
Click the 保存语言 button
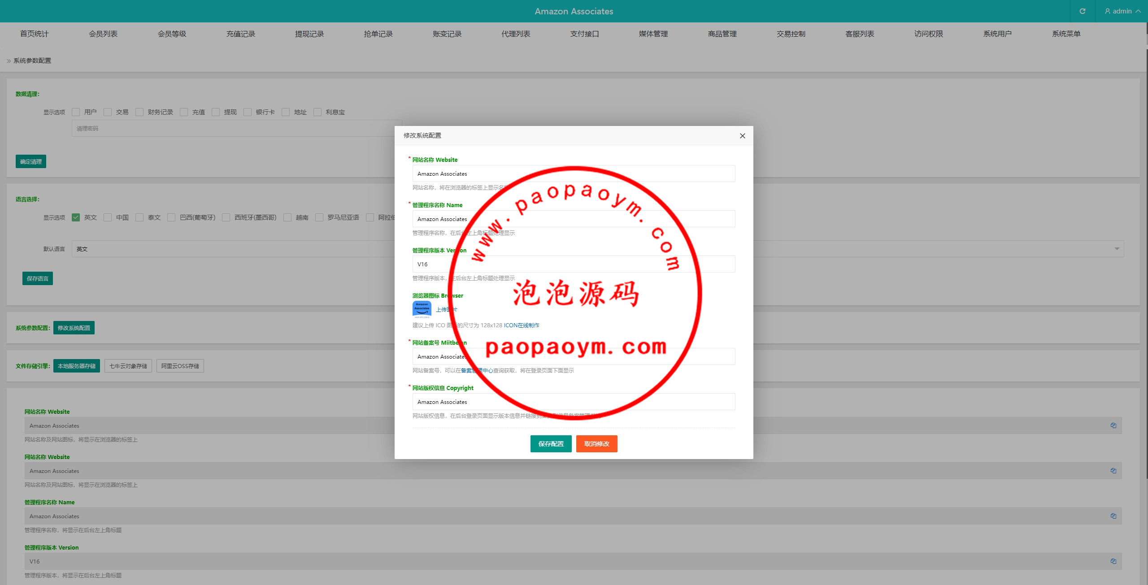[38, 278]
